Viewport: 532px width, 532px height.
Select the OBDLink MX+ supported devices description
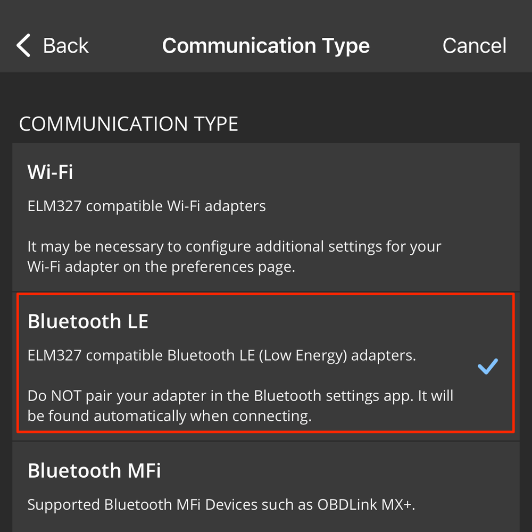[221, 504]
